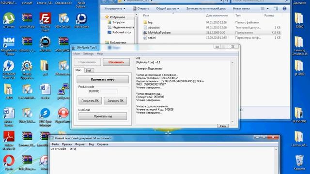Open Вид menu in Notepad

[x=91, y=144]
